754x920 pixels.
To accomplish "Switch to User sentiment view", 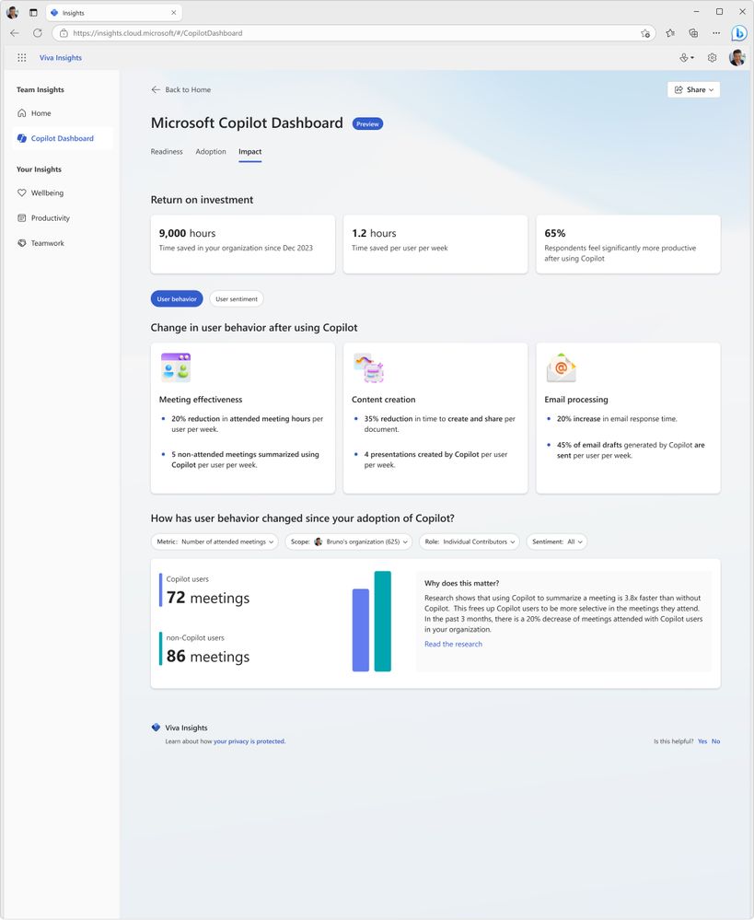I will tap(237, 299).
